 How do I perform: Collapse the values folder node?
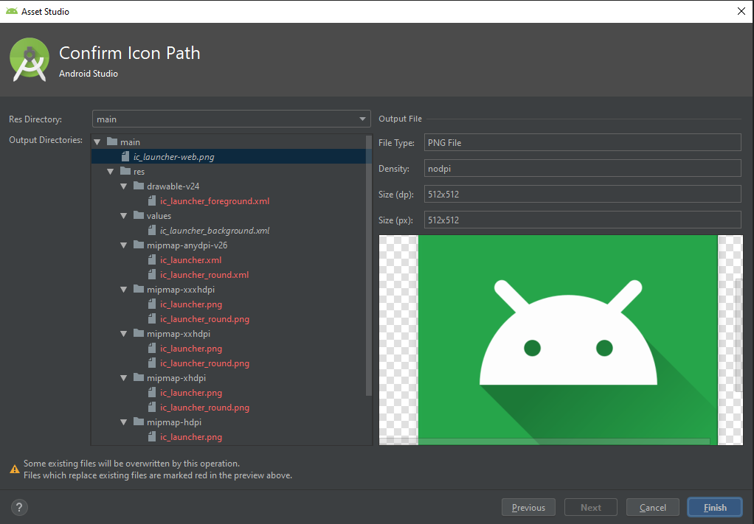tap(124, 216)
